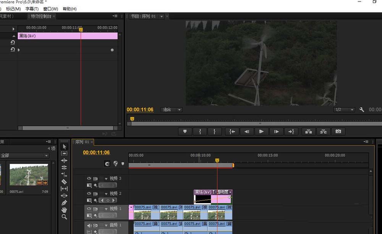Open the 字幕(T) menu
Image resolution: width=382 pixels, height=234 pixels.
31,9
